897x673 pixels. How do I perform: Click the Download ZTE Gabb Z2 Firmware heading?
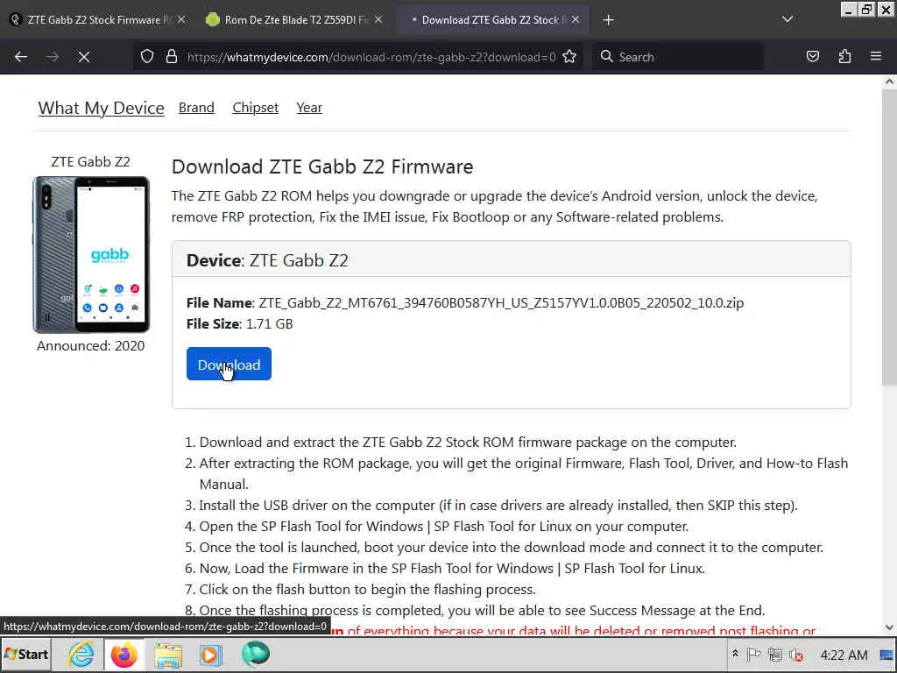click(322, 166)
